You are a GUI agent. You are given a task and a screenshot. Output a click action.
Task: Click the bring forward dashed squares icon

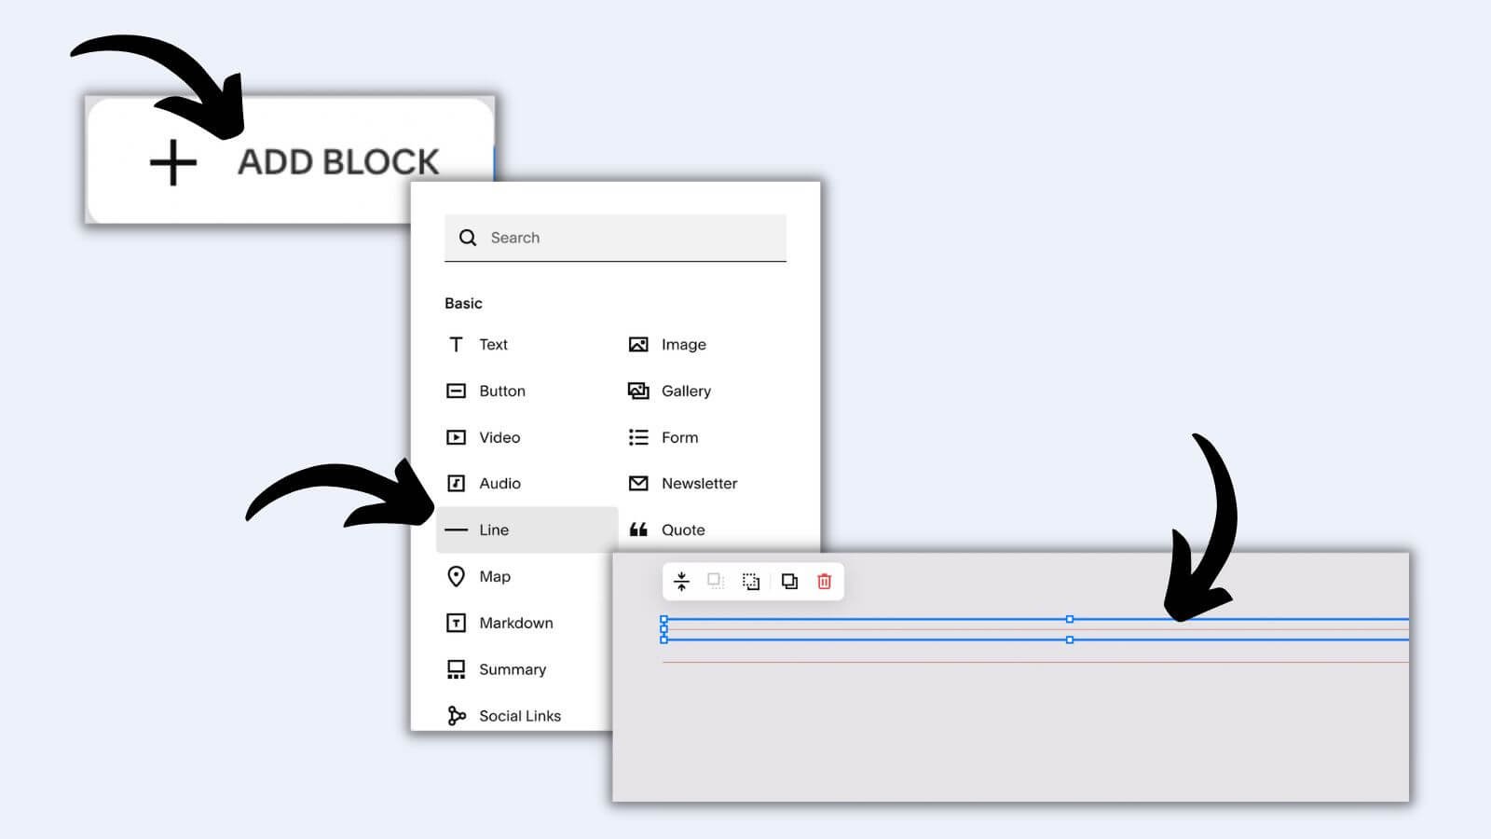tap(751, 582)
